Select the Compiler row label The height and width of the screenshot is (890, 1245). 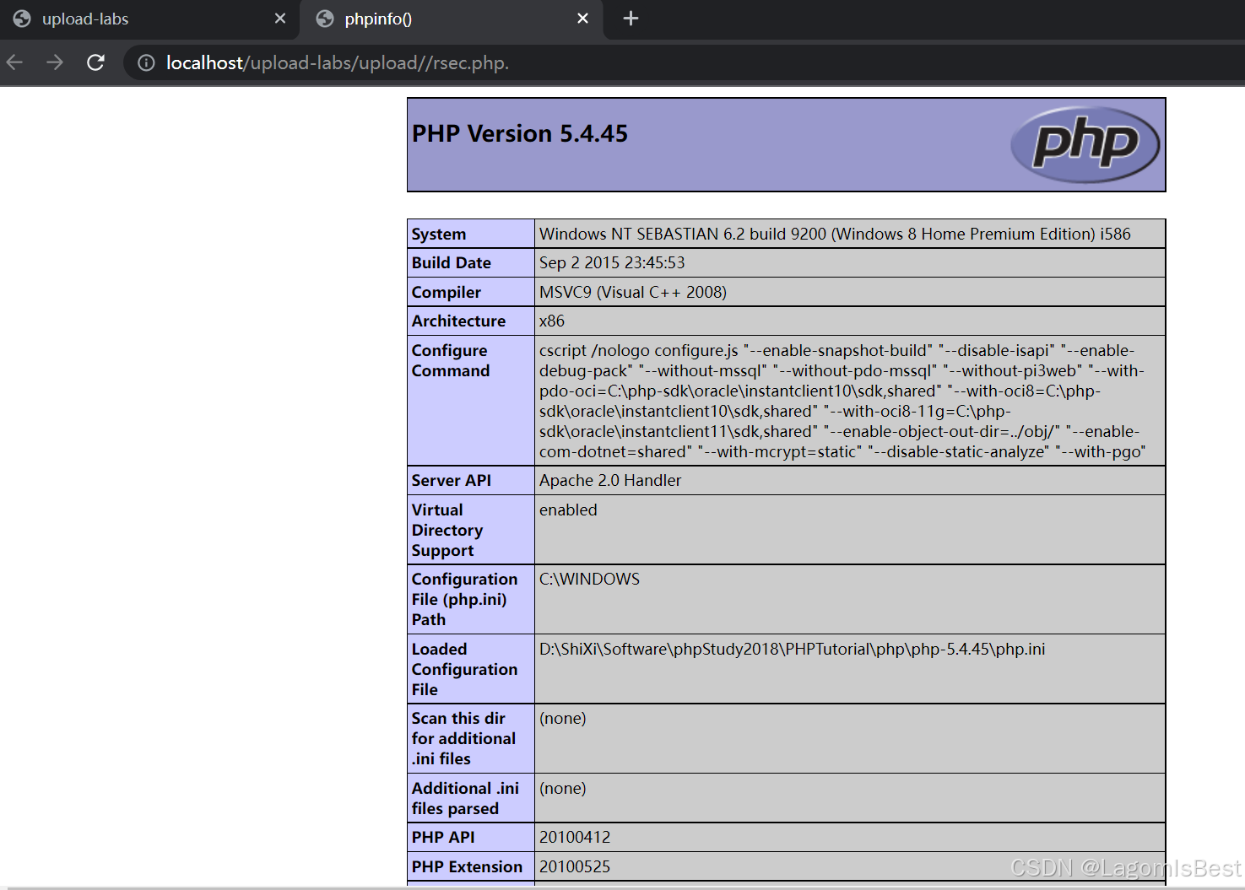[447, 292]
